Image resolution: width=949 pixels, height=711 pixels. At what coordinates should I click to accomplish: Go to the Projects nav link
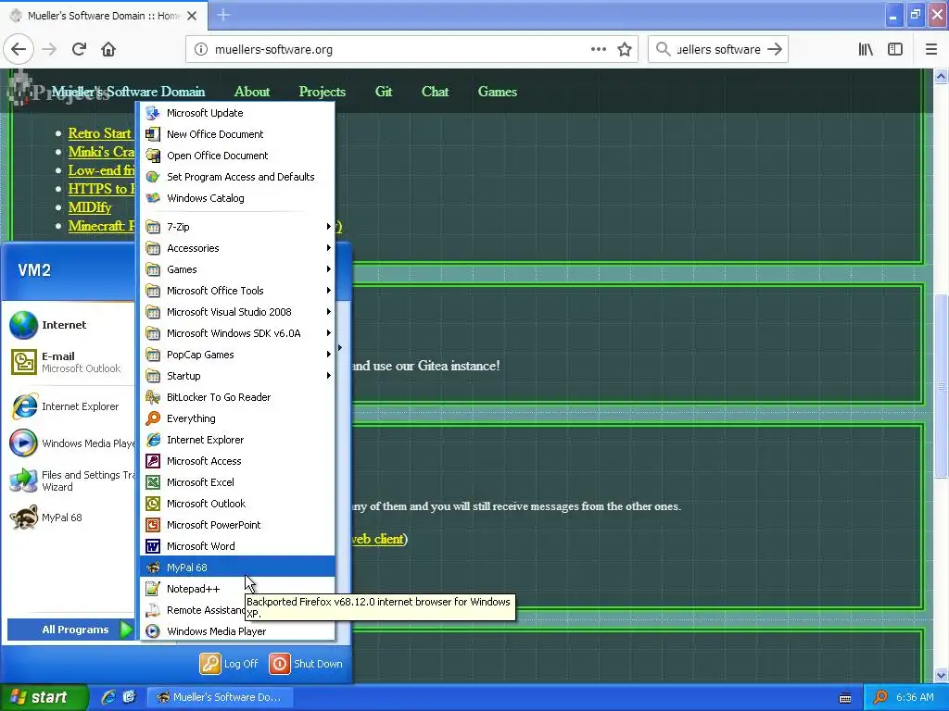[x=322, y=92]
